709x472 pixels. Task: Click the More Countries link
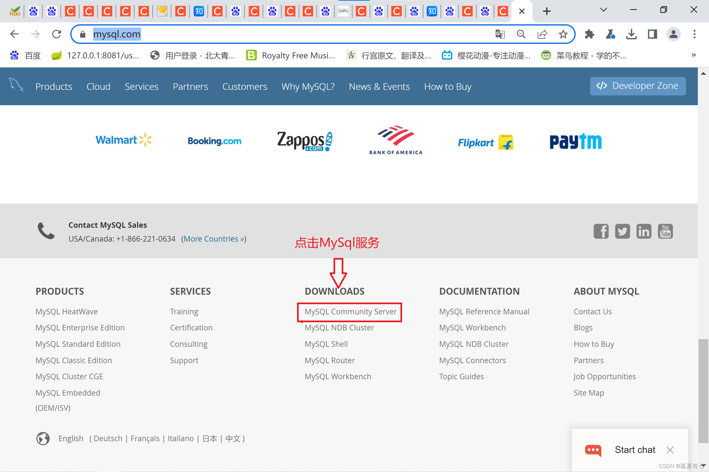click(214, 239)
